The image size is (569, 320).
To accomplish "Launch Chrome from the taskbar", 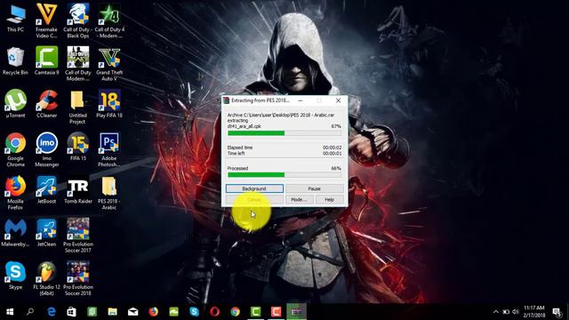I will click(x=235, y=312).
